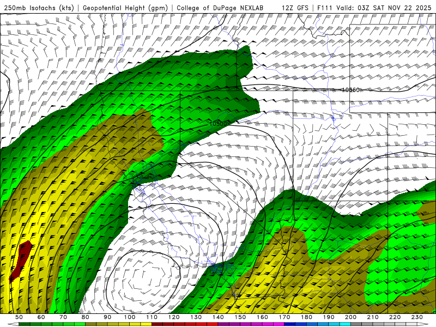Click the 'F111' forecast hour text

pyautogui.click(x=325, y=8)
